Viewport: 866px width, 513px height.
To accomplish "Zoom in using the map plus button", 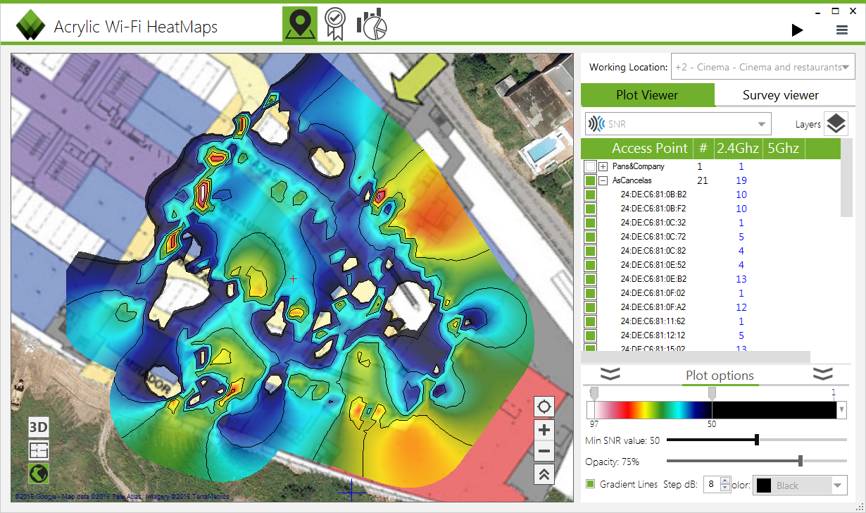I will [544, 429].
